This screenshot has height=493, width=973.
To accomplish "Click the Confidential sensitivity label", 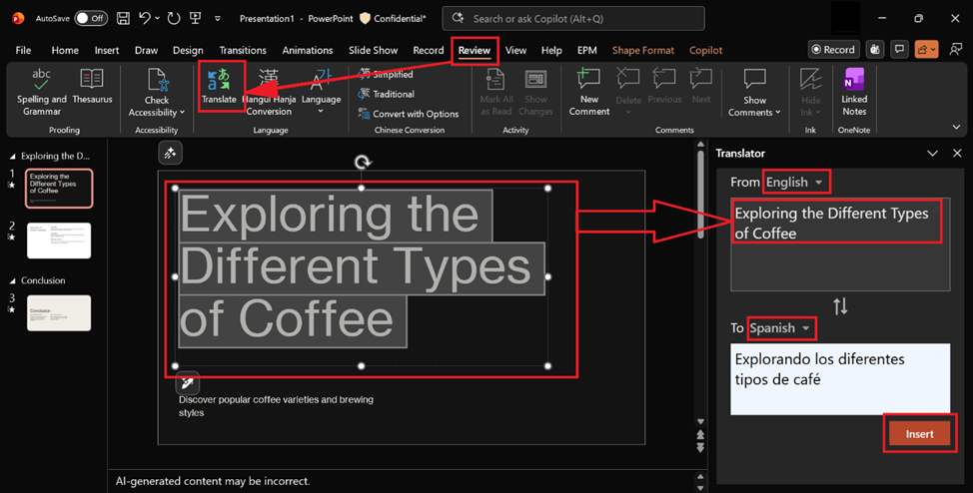I will coord(393,19).
